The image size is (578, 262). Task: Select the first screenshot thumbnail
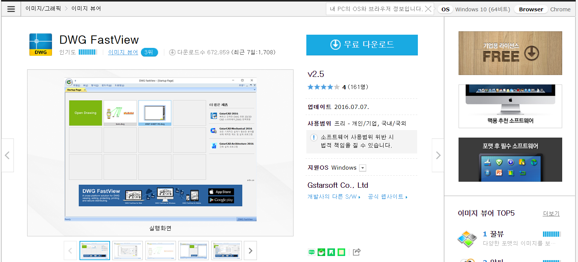tap(95, 251)
